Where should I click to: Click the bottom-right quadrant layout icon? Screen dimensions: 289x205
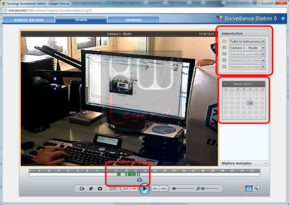(x=224, y=66)
